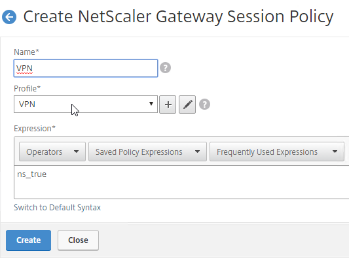Click inside the expression box with ns_true
This screenshot has width=349, height=258.
pos(181,182)
